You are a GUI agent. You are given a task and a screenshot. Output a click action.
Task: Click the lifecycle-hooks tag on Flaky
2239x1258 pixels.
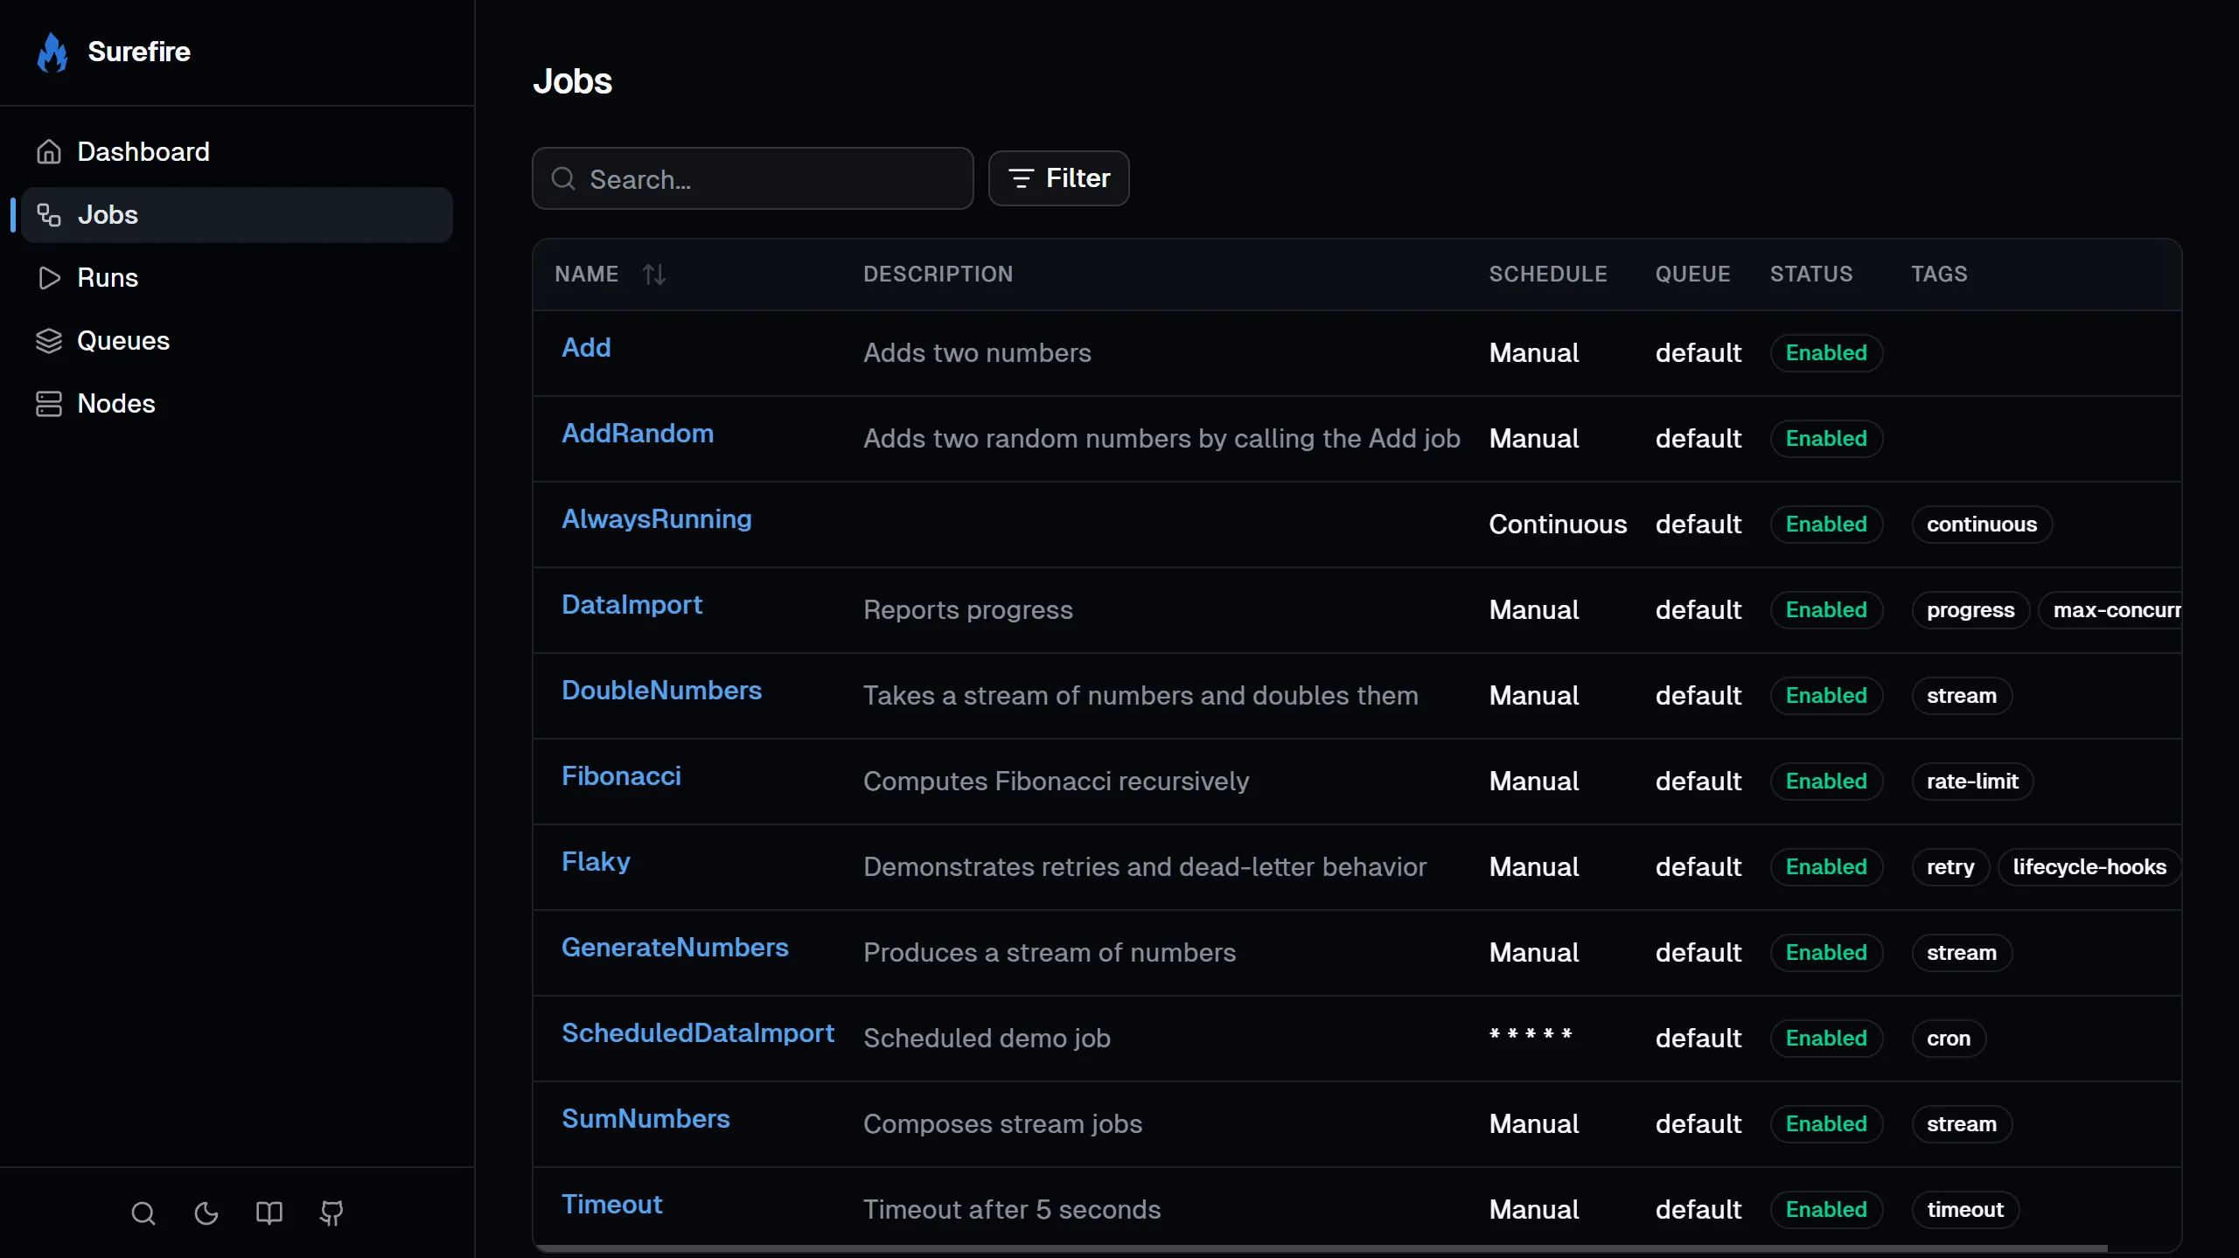coord(2089,867)
